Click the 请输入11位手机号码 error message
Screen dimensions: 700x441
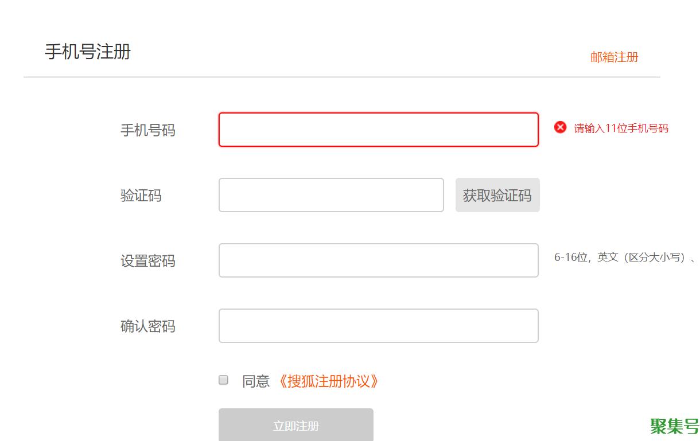tap(621, 128)
